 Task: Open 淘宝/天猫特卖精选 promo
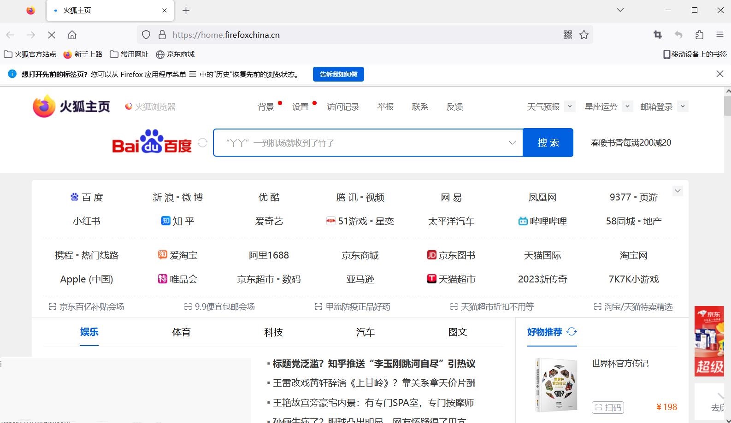tap(633, 307)
